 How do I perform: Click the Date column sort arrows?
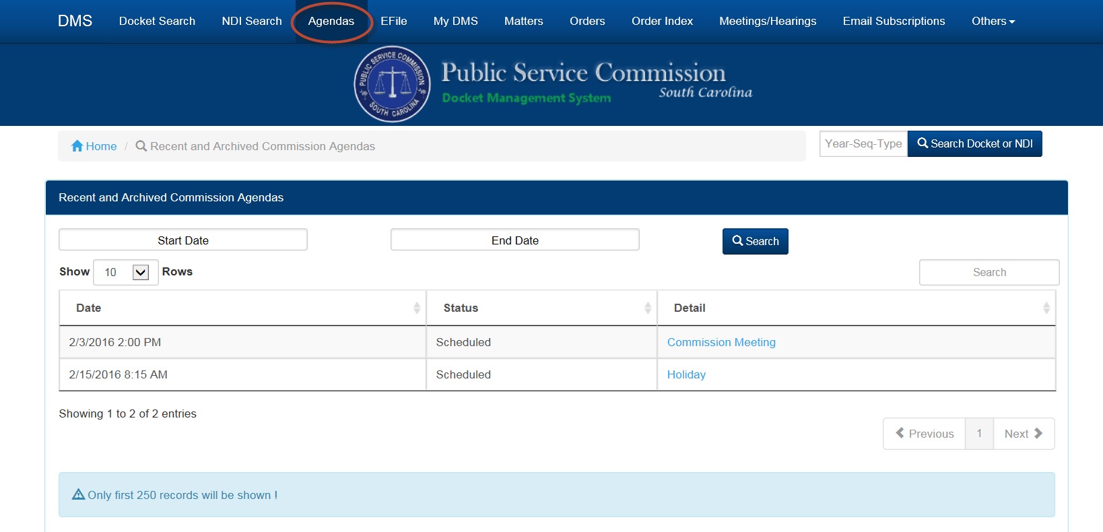click(416, 308)
